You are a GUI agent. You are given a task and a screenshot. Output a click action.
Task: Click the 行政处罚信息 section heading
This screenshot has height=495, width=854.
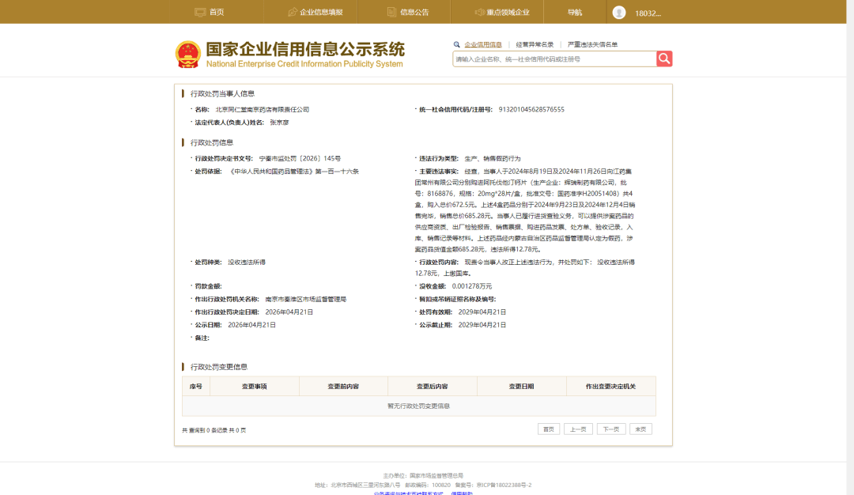pos(212,142)
